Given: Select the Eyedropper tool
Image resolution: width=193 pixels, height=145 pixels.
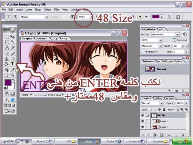Looking at the screenshot, I should click(x=12, y=70).
